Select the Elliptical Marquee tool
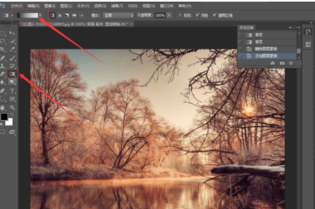This screenshot has width=315, height=209. (x=3, y=33)
